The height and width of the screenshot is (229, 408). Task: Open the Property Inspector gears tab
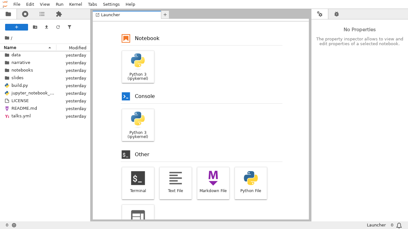(x=320, y=14)
